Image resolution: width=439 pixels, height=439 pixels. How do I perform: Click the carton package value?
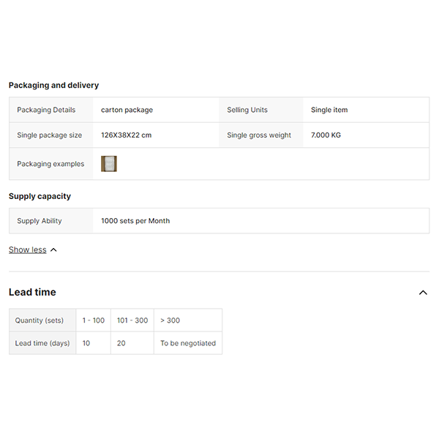pos(127,110)
